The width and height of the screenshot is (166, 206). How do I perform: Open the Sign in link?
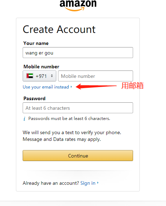point(88,183)
